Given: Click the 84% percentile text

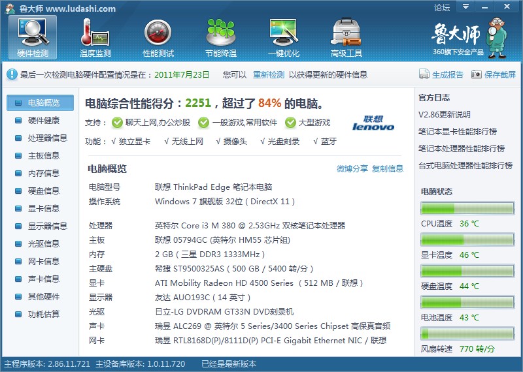Looking at the screenshot, I should (x=269, y=103).
